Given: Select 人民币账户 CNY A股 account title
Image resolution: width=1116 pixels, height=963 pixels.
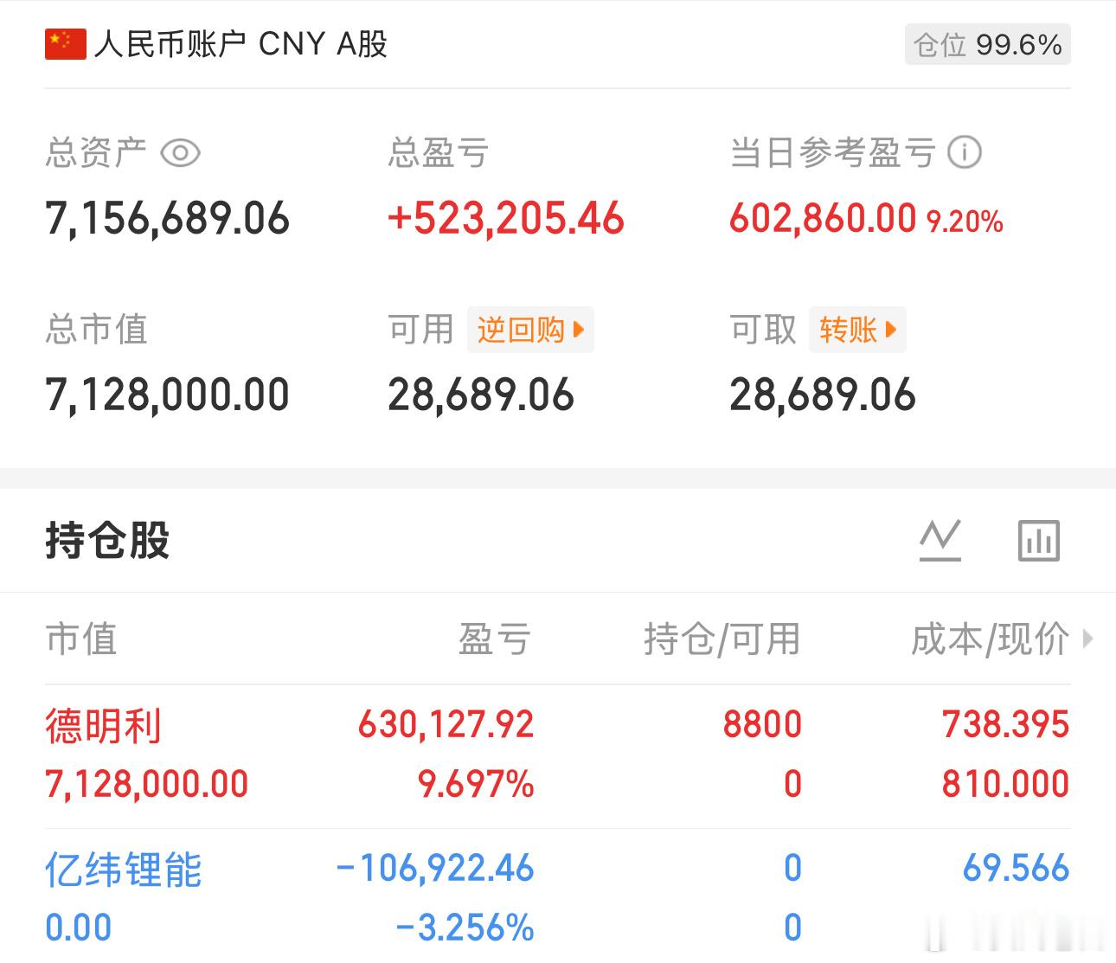Looking at the screenshot, I should (241, 44).
